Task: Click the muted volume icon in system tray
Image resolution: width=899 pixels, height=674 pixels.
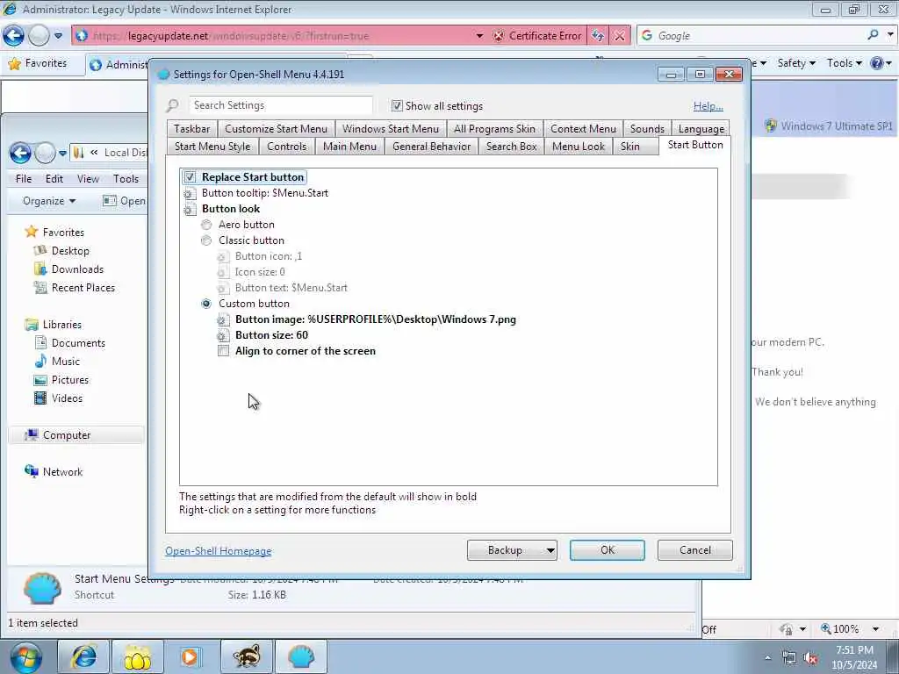Action: [810, 658]
